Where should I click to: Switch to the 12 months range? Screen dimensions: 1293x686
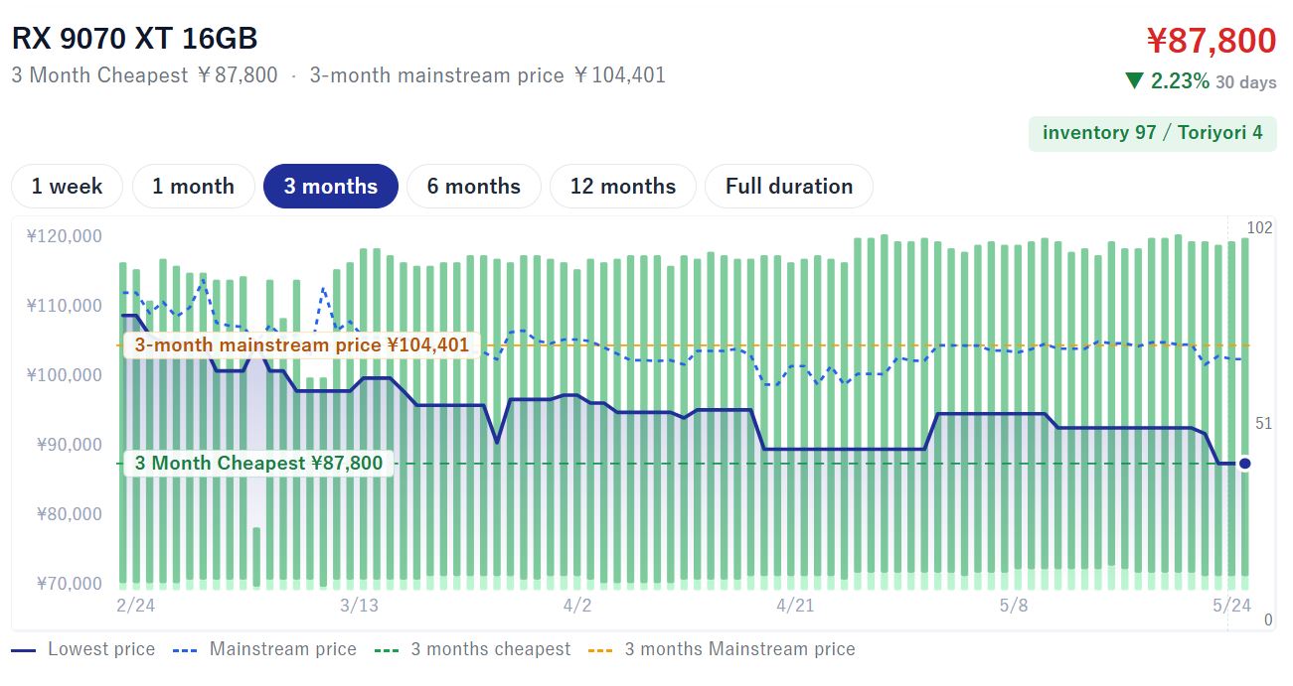tap(623, 187)
